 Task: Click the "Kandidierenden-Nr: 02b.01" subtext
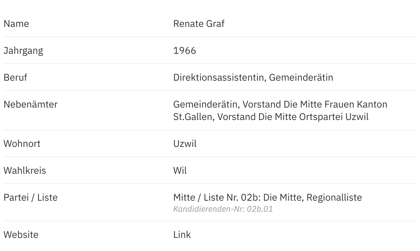coord(223,209)
